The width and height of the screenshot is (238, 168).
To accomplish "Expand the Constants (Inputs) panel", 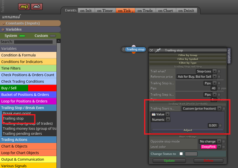I will pos(30,23).
